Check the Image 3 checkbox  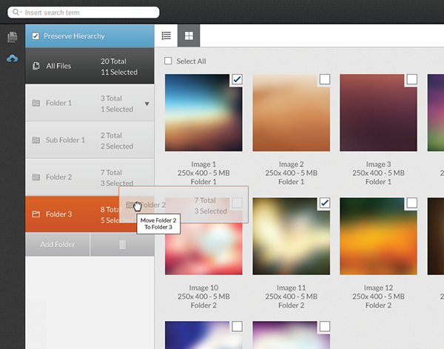click(411, 79)
